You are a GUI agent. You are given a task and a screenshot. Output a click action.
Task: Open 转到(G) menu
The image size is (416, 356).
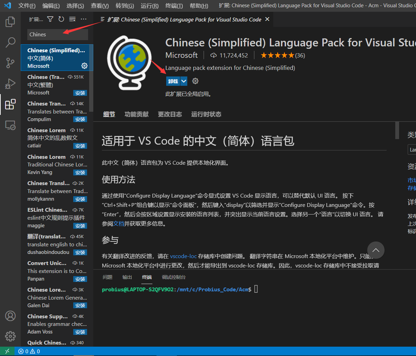125,6
